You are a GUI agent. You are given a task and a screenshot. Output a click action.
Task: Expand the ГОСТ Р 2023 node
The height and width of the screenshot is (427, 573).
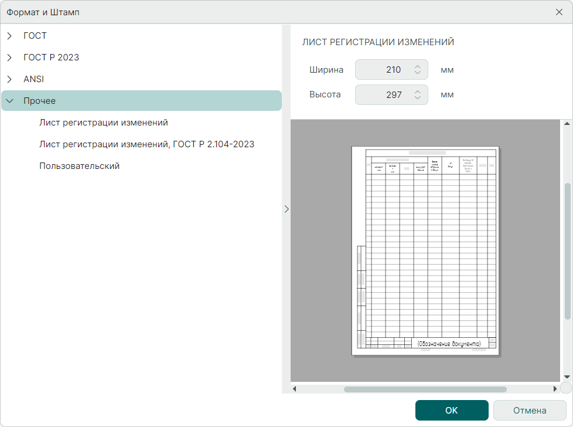[x=9, y=57]
